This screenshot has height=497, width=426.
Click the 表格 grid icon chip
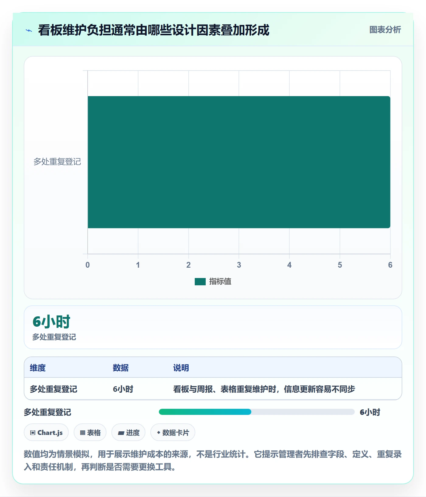[90, 432]
